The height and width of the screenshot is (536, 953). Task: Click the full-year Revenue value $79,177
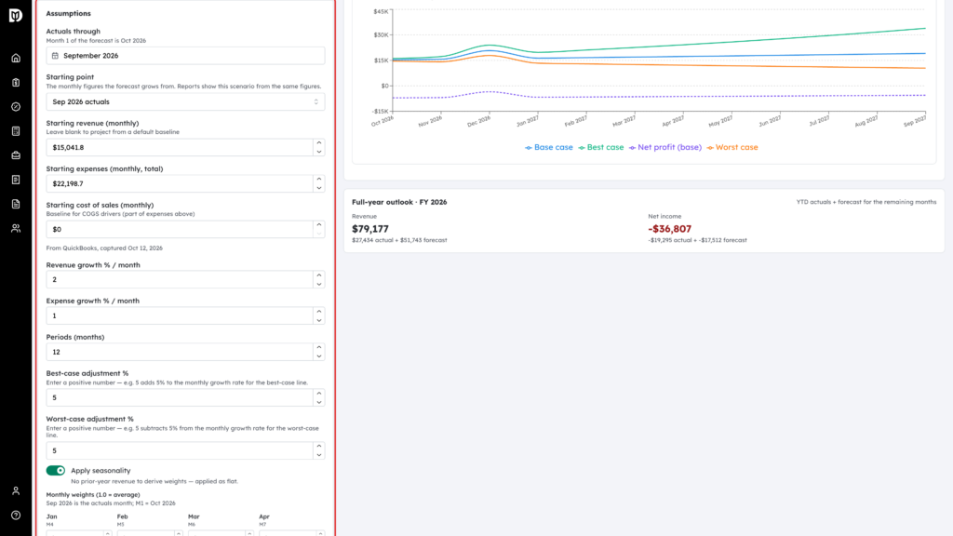[370, 229]
